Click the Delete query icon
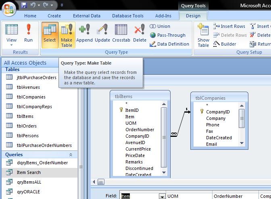The width and height of the screenshot is (271, 199). tap(140, 33)
